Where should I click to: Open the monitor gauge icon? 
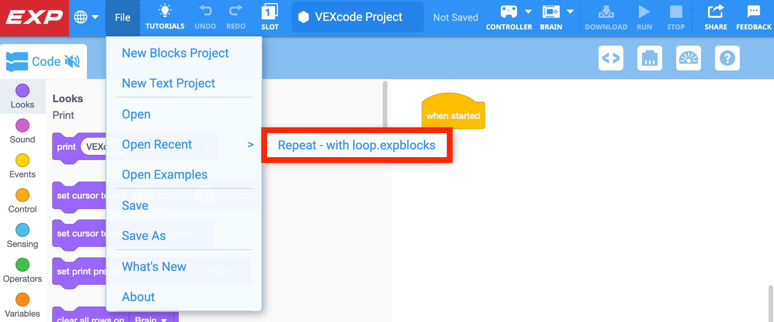[x=689, y=58]
